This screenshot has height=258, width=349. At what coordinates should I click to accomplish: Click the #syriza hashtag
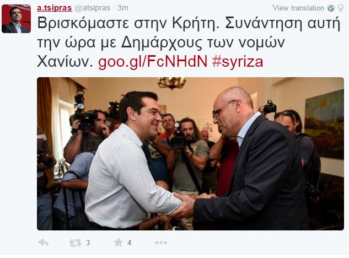(x=238, y=62)
